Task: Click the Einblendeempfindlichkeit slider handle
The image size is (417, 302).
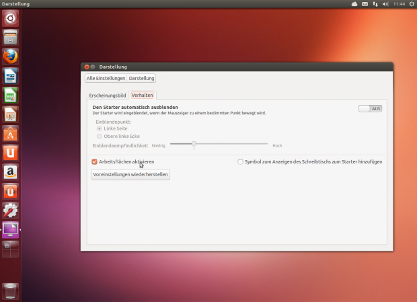Action: point(194,144)
